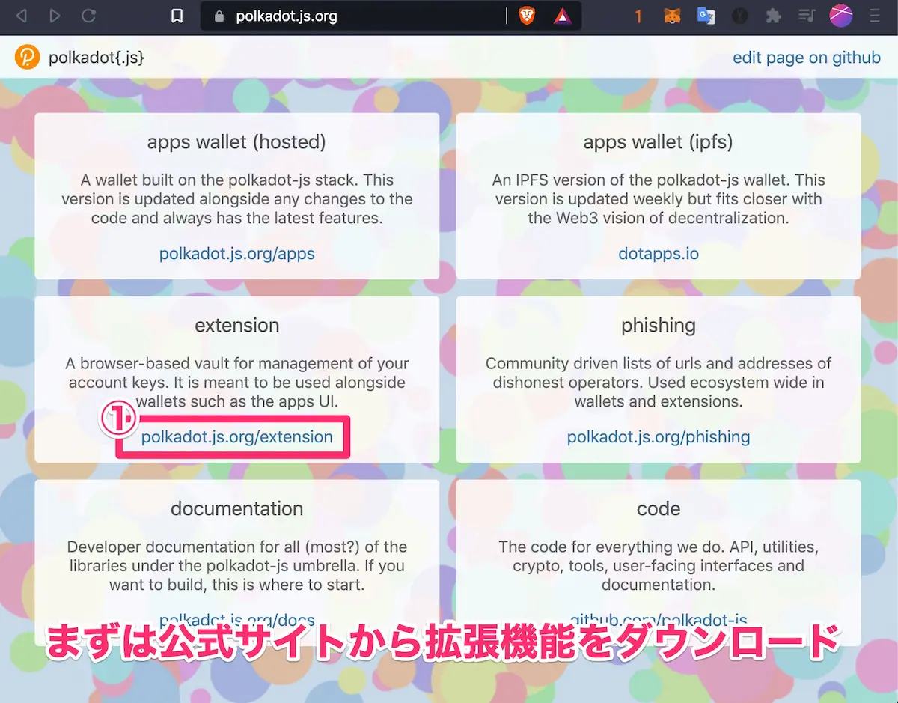Viewport: 898px width, 703px height.
Task: Click the polkadot orange logo icon
Action: pos(27,58)
